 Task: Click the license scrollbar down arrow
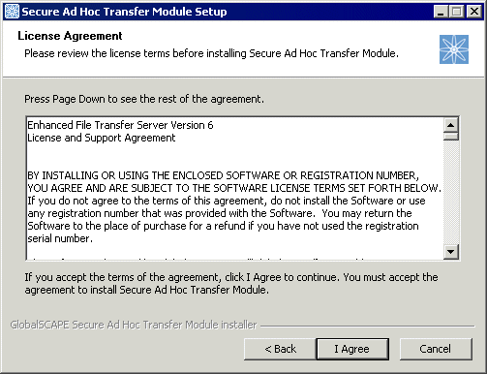[x=451, y=252]
